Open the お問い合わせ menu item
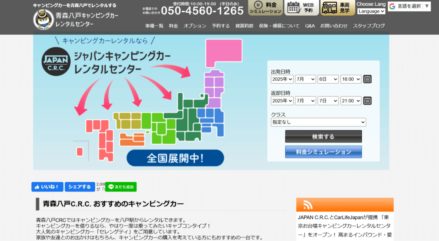This screenshot has height=241, width=439. [x=334, y=26]
